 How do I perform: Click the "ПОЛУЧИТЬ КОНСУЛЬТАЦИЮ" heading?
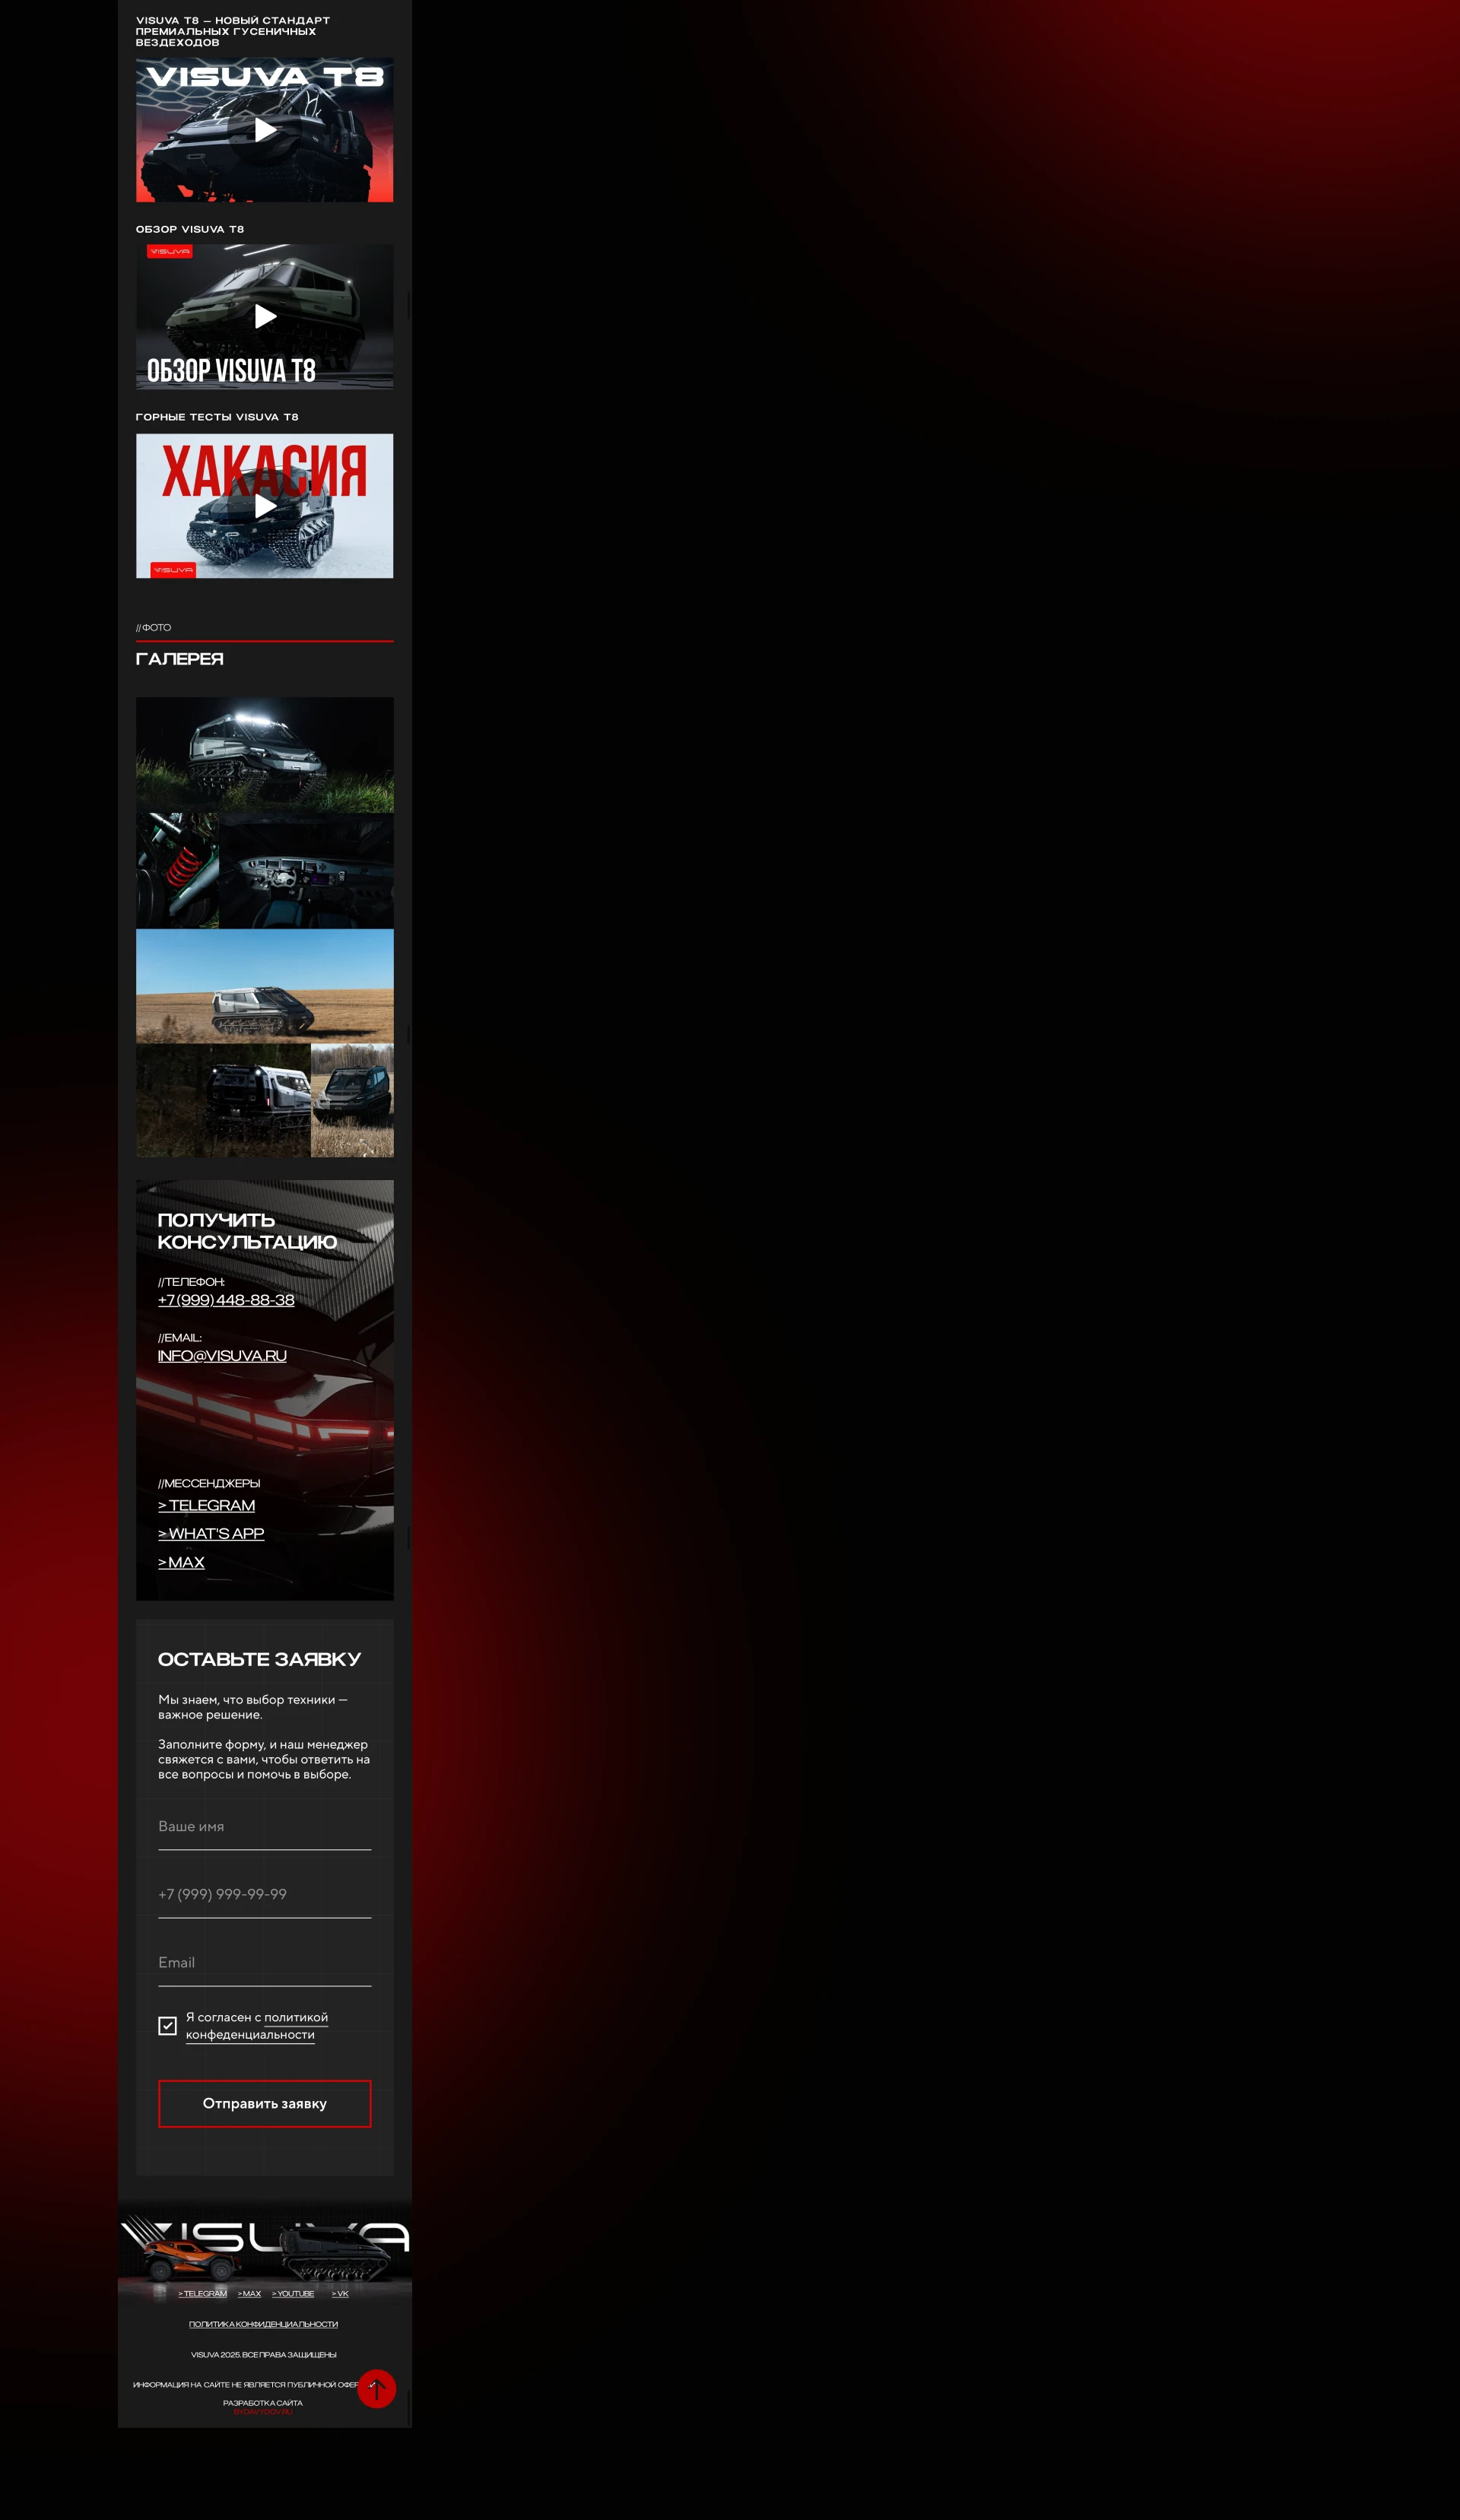pos(247,1231)
